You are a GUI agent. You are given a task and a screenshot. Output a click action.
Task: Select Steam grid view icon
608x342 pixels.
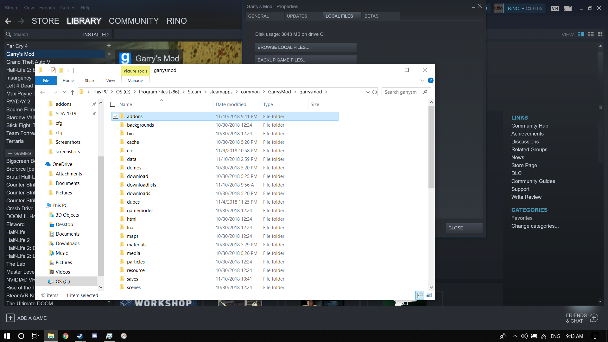pos(600,34)
